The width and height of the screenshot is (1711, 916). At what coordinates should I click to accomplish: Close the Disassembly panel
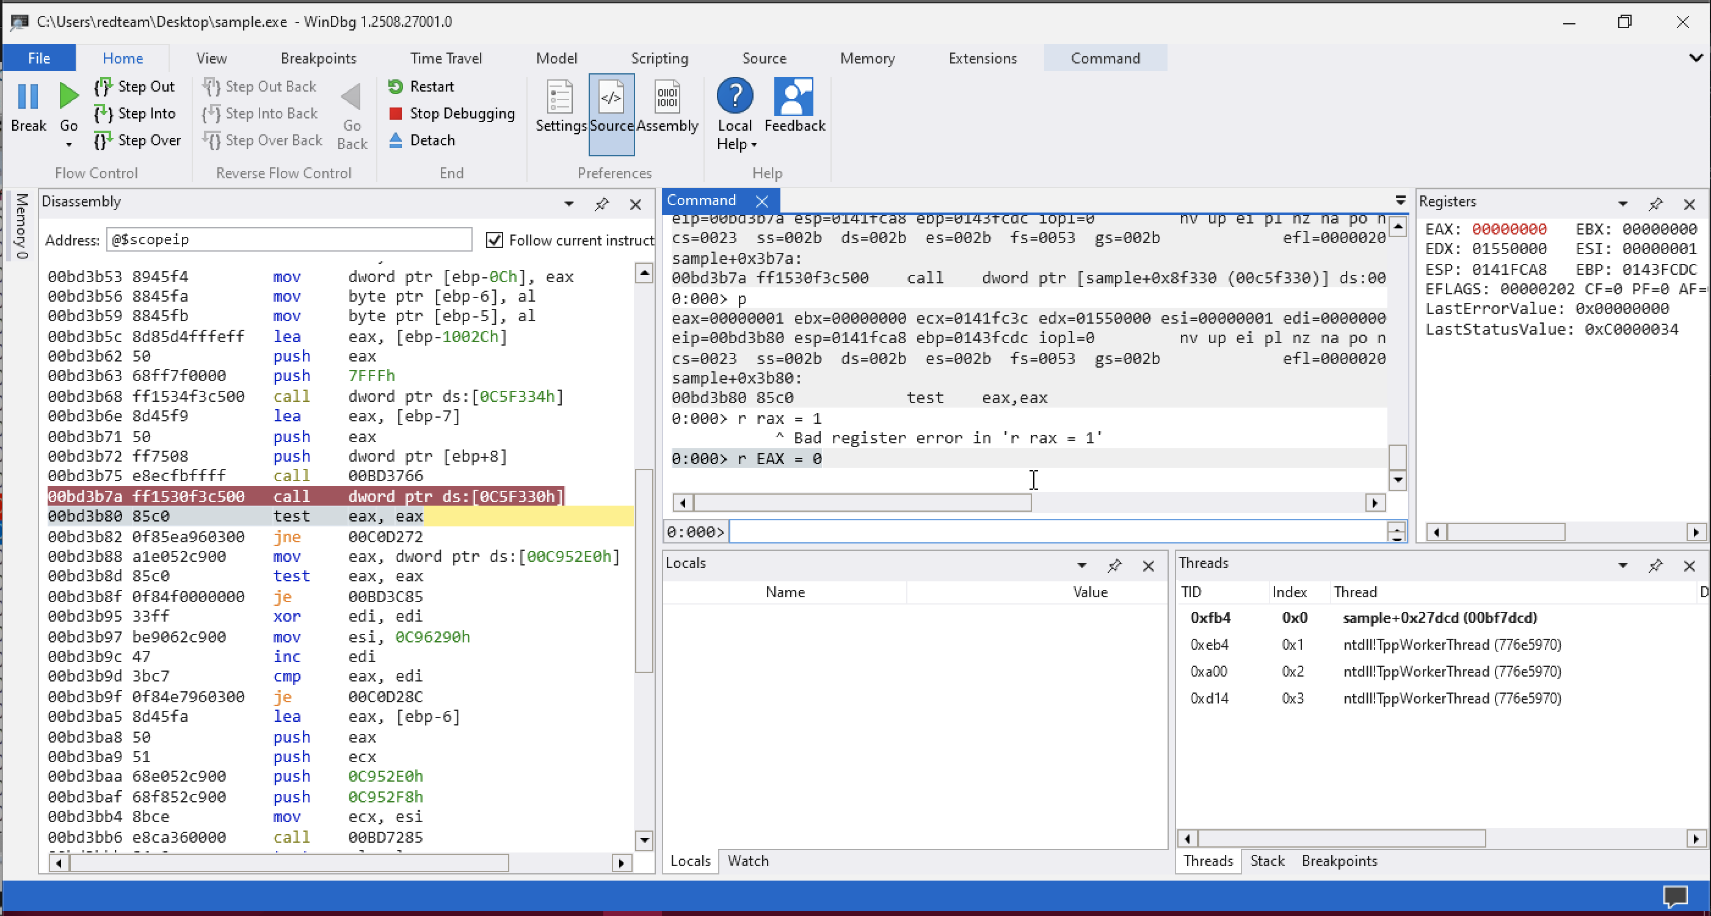tap(636, 204)
